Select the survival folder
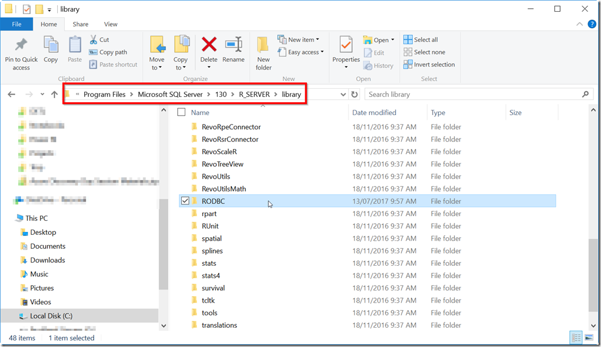This screenshot has height=347, width=601. [213, 287]
